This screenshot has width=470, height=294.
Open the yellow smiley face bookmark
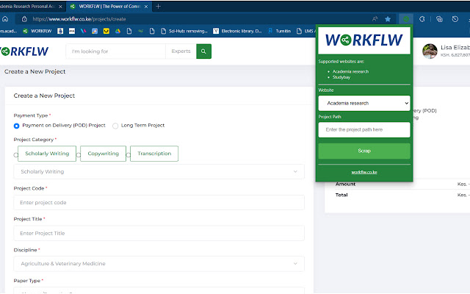tap(106, 31)
